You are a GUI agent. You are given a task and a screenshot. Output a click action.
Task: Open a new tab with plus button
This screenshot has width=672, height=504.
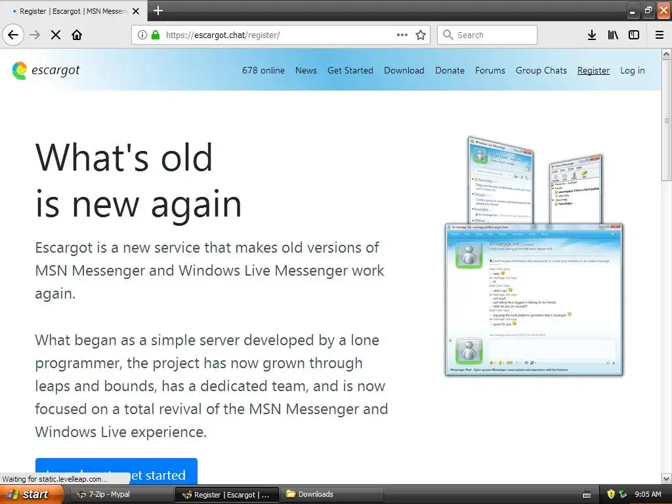coord(158,10)
